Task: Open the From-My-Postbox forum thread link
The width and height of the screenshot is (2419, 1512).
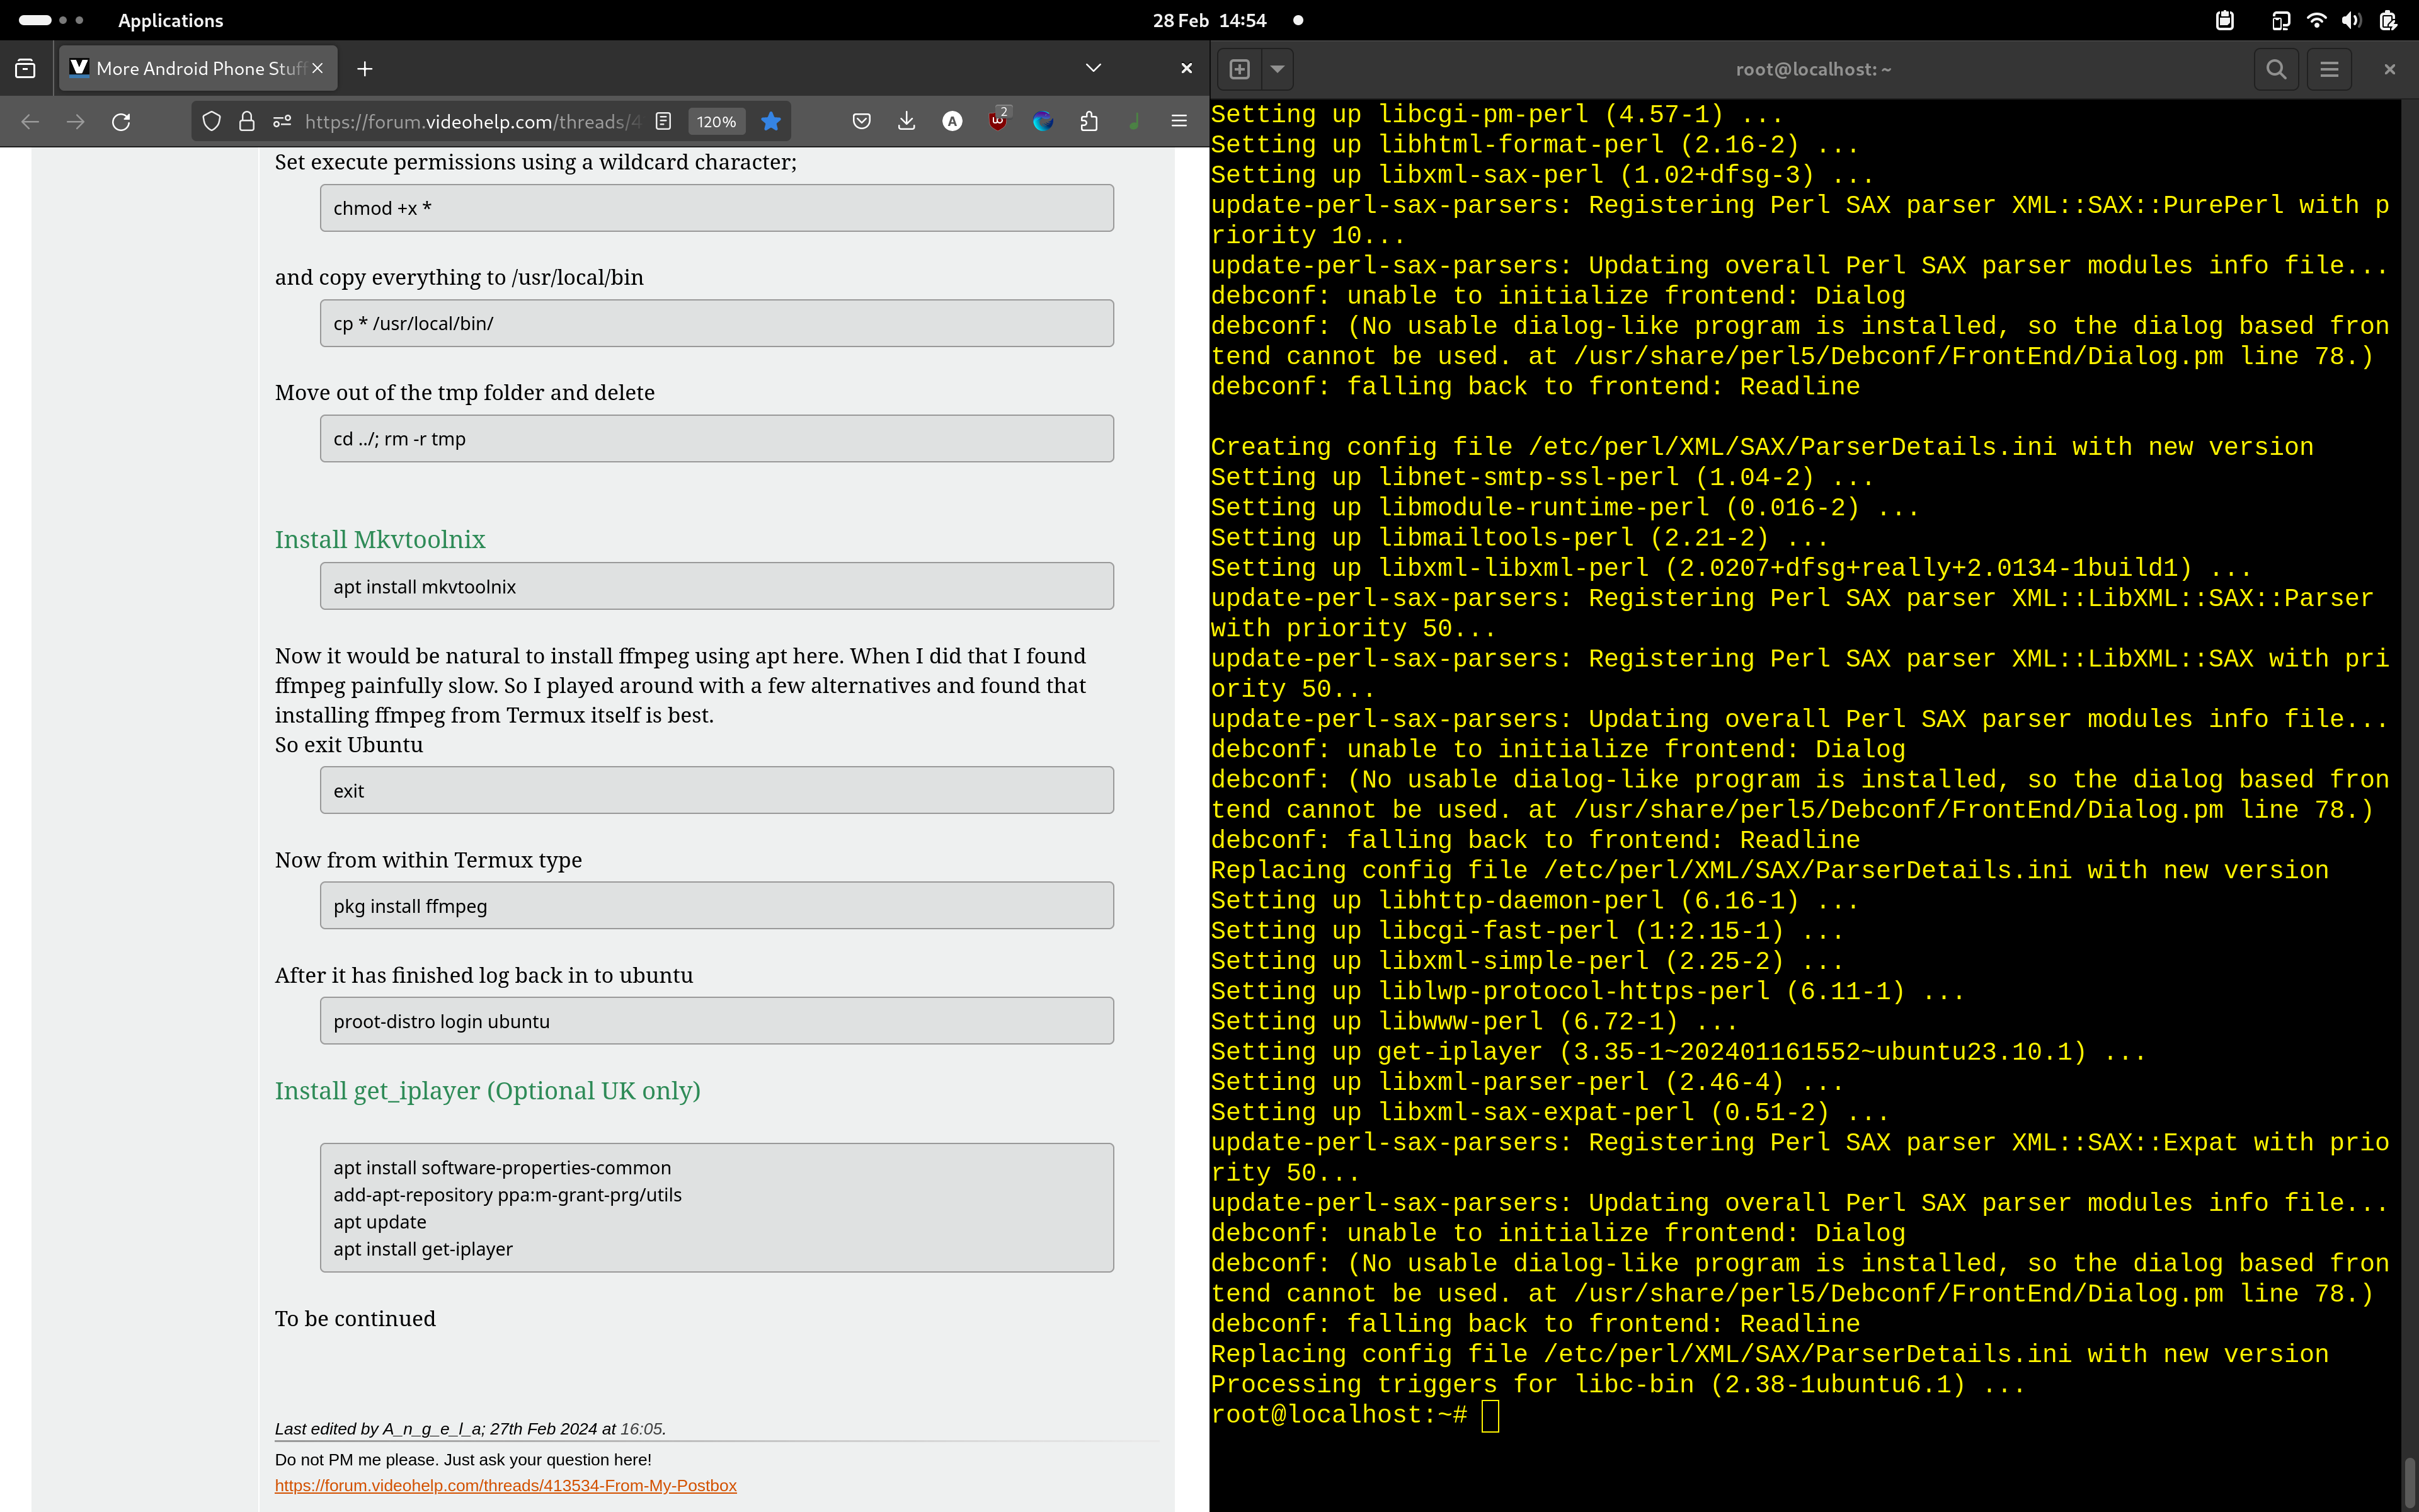Action: pos(505,1485)
